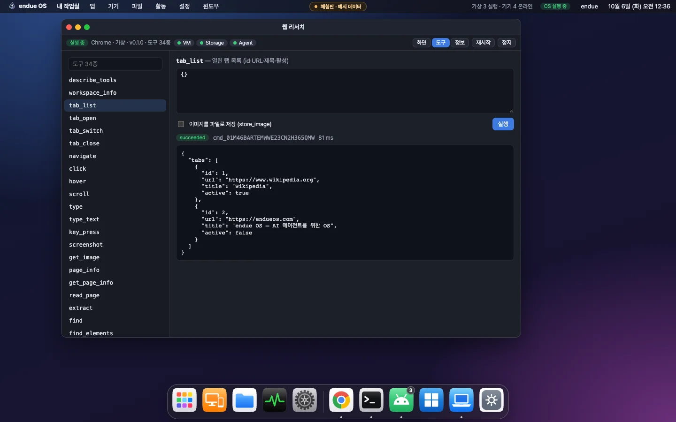Click the tool search field 도구 34종

(115, 64)
